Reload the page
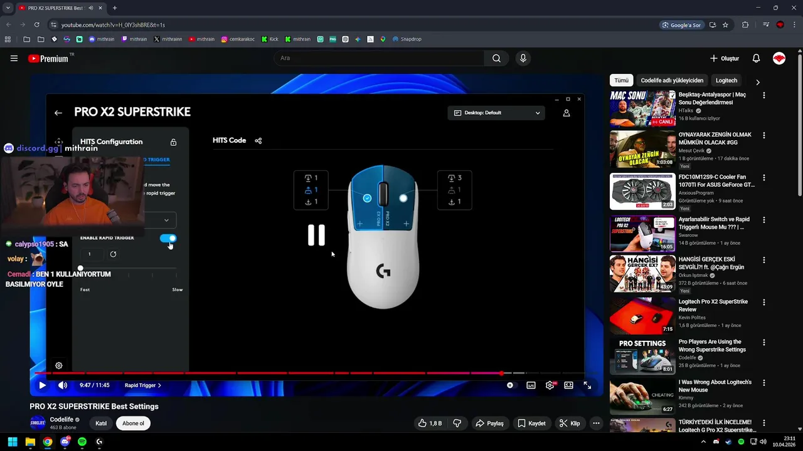This screenshot has width=803, height=451. click(x=36, y=25)
